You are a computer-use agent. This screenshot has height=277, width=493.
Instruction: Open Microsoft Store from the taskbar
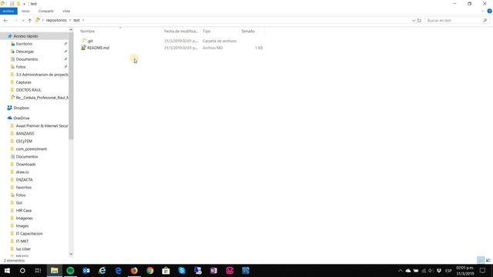pos(166,270)
